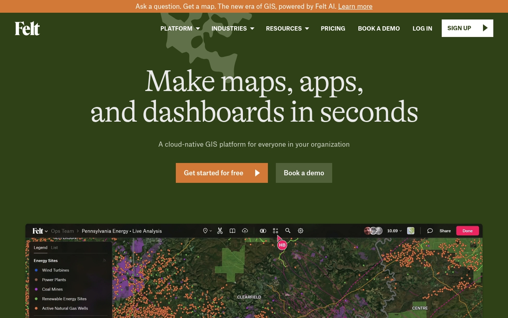Click the Book a demo hero button
Screen dimensions: 508x318
[304, 173]
